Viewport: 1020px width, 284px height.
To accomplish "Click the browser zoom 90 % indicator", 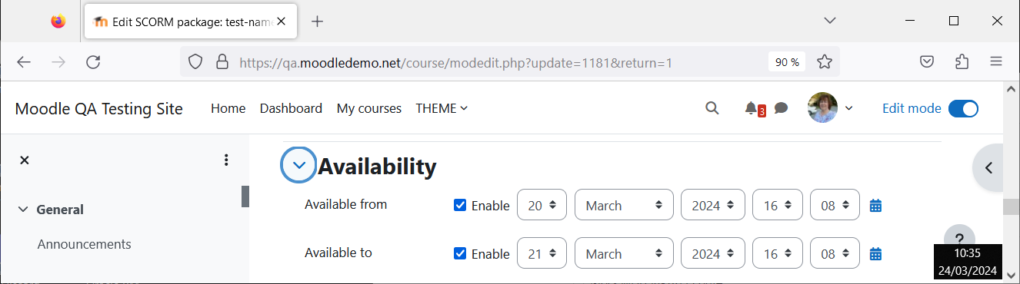I will click(786, 62).
